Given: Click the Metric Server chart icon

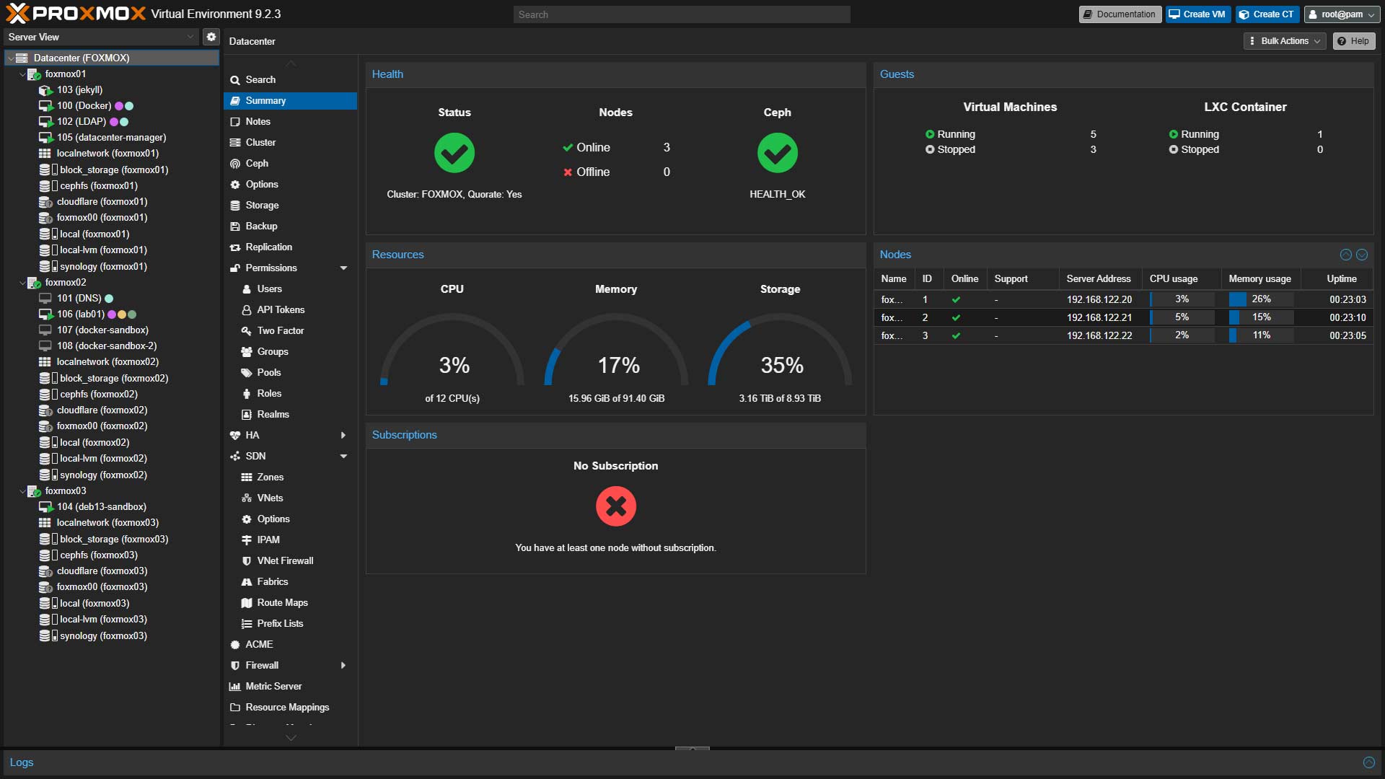Looking at the screenshot, I should pos(235,687).
